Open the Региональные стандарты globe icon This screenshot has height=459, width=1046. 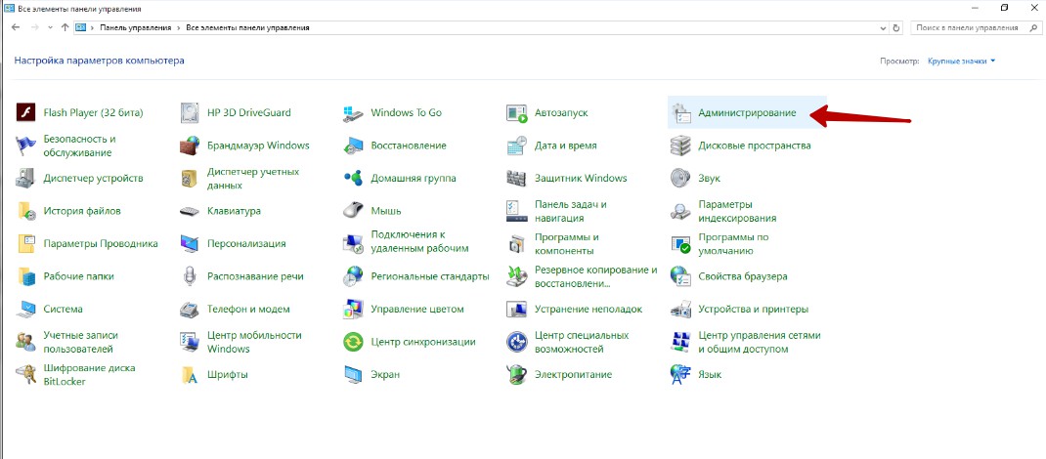pos(353,275)
